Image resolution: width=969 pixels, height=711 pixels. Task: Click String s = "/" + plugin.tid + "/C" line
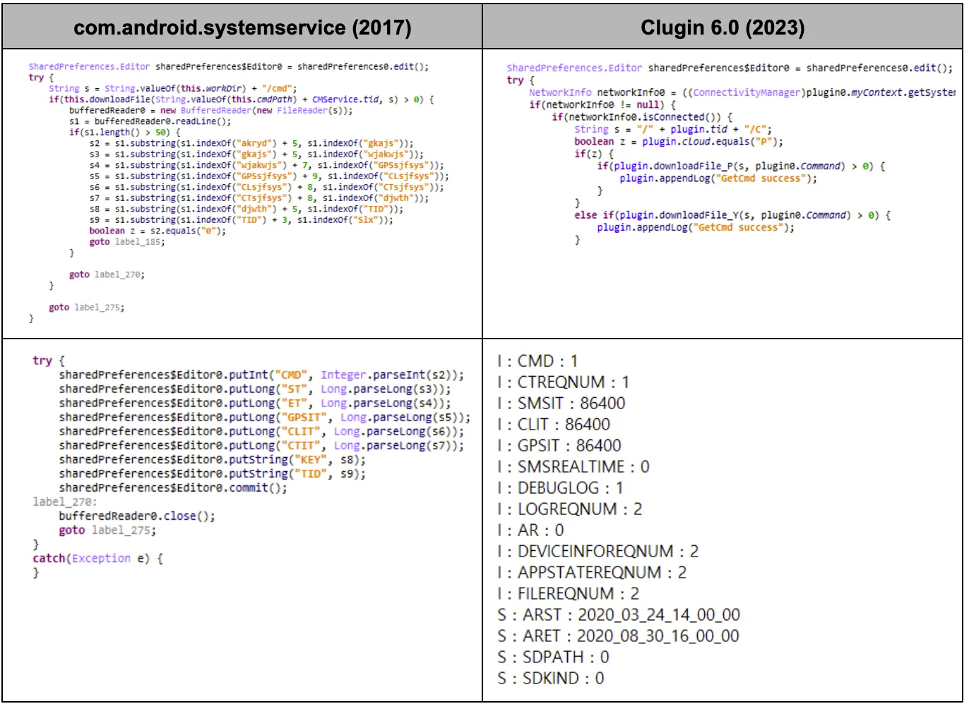673,129
